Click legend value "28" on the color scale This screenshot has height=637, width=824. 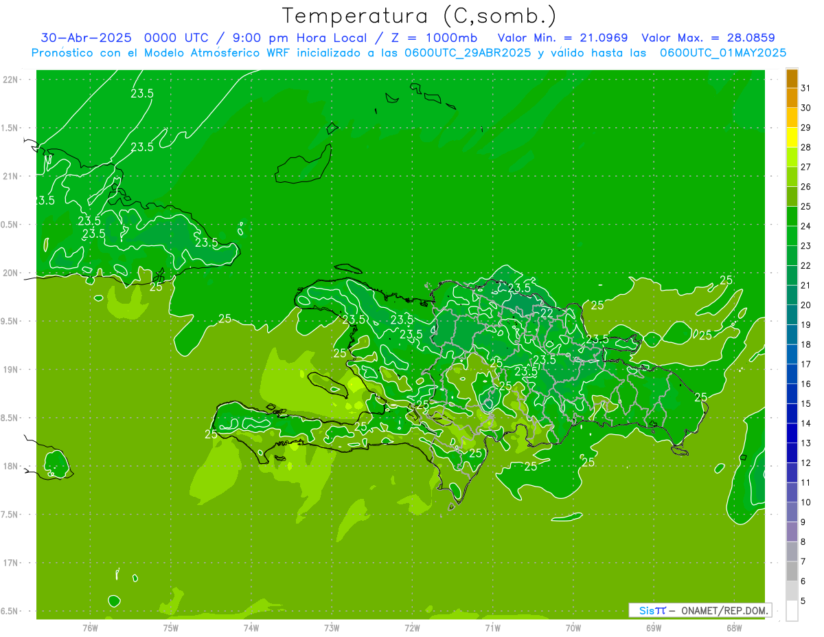[x=805, y=147]
